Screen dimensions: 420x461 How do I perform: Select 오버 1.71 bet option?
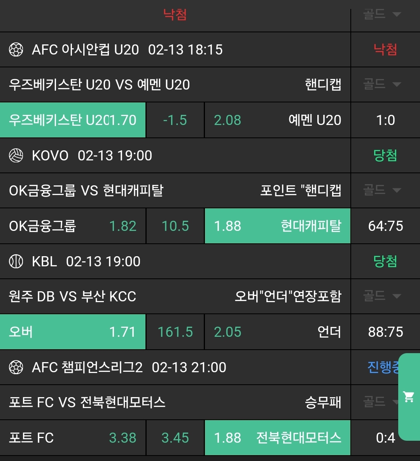coord(73,332)
